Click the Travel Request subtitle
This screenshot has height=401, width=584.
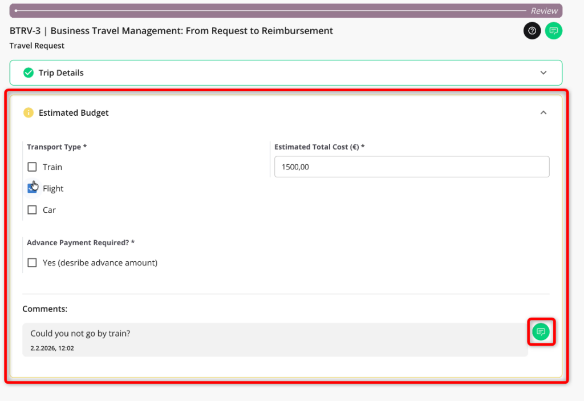[37, 46]
